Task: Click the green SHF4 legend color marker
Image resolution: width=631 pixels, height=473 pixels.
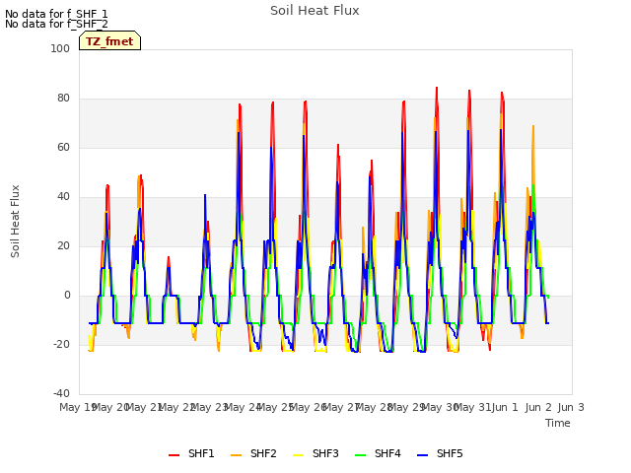Action: click(x=361, y=455)
